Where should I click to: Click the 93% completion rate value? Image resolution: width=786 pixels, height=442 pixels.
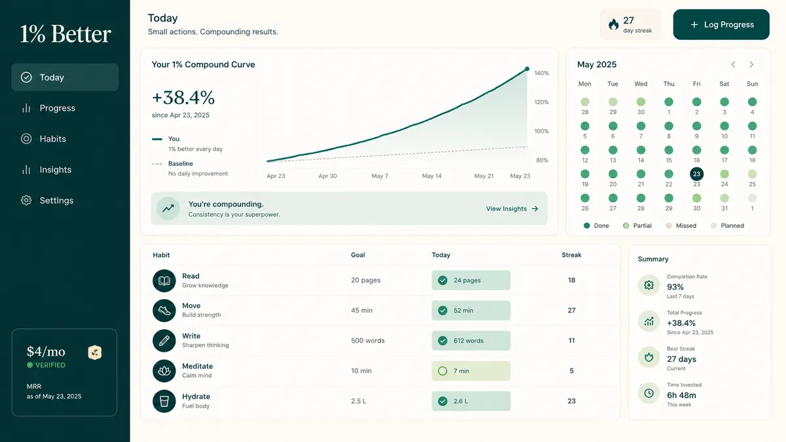click(675, 287)
